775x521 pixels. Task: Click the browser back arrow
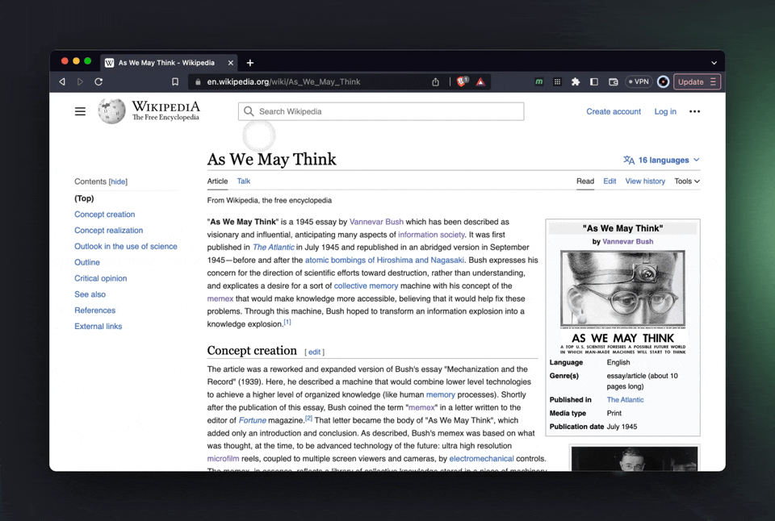pyautogui.click(x=62, y=81)
